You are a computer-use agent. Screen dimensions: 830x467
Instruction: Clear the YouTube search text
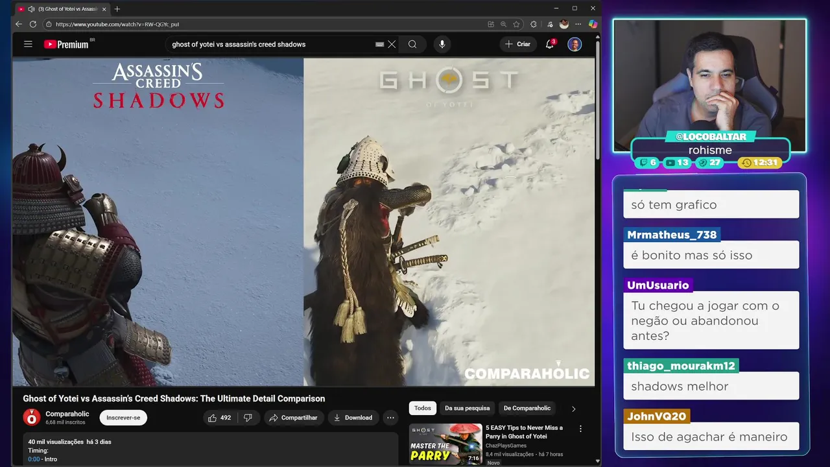(392, 44)
